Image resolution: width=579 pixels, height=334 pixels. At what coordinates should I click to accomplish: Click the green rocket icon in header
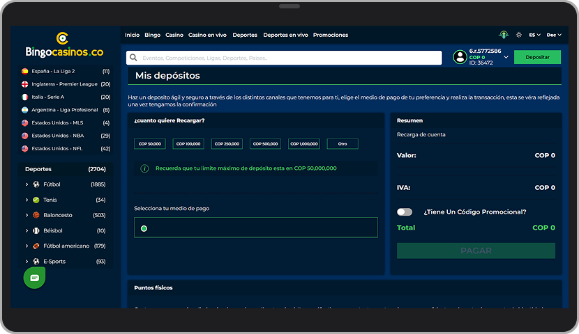coord(504,35)
